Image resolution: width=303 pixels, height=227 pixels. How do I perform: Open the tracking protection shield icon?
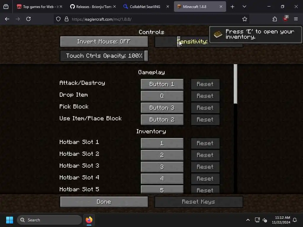click(58, 19)
